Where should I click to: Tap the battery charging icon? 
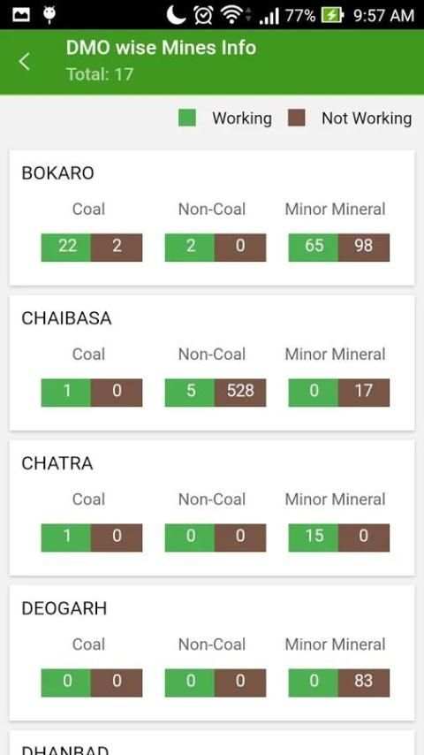[x=332, y=15]
